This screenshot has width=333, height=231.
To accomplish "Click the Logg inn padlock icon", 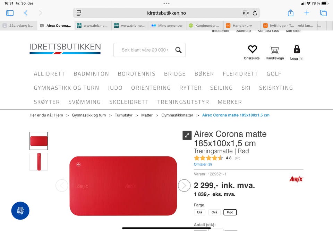I will point(297,49).
